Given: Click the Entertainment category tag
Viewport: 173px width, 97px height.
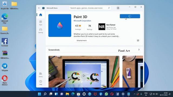Looking at the screenshot, I should [82, 40].
